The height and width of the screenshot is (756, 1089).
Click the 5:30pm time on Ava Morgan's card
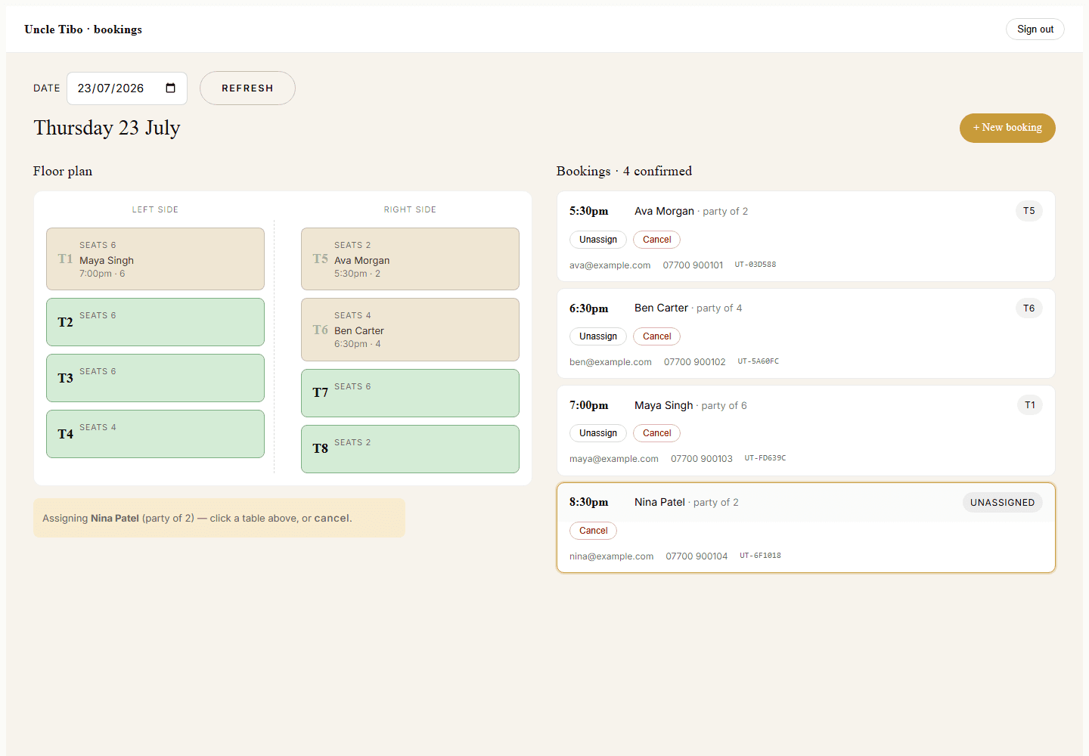point(588,211)
